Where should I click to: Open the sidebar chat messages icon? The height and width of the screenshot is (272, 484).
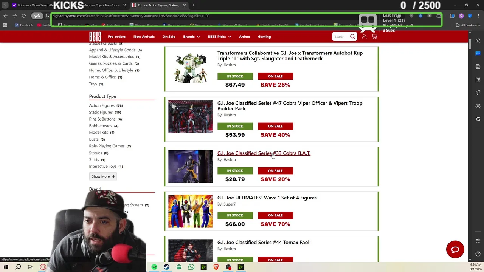point(478,53)
